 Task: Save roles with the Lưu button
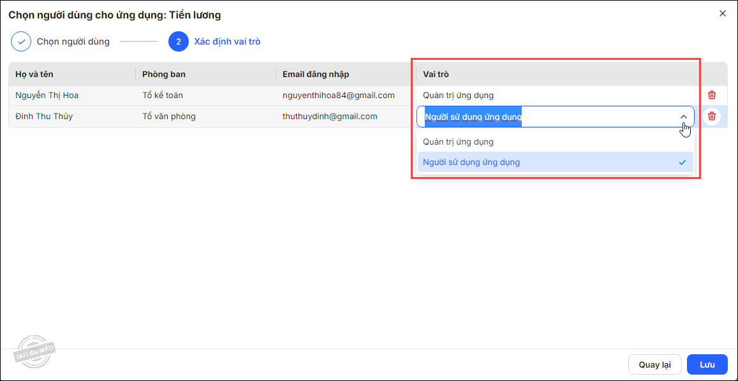(707, 364)
